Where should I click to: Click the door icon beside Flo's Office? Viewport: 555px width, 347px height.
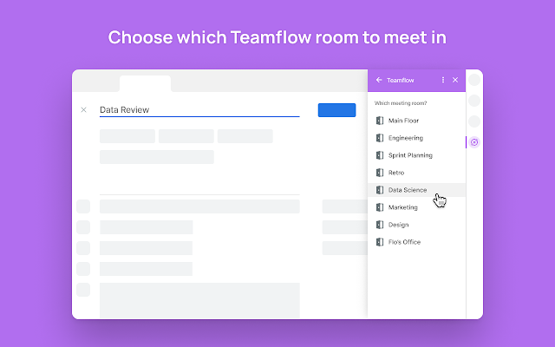point(380,242)
